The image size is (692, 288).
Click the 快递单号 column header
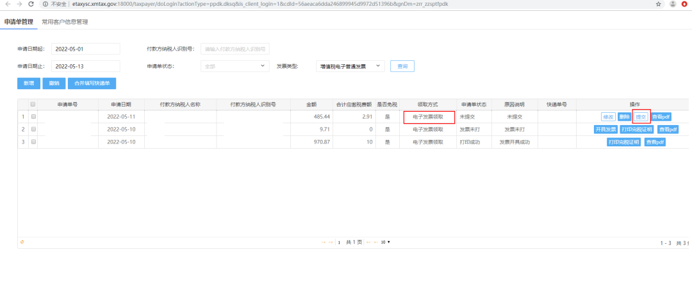click(557, 105)
